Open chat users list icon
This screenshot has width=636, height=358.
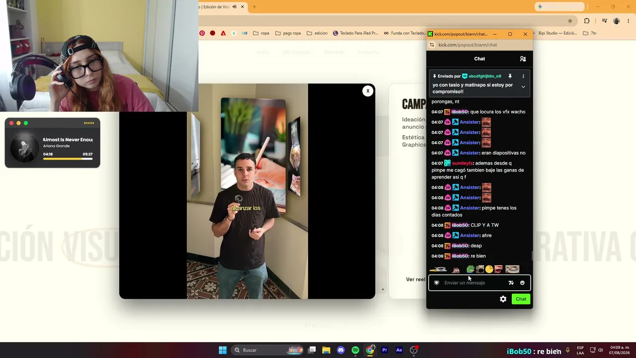pyautogui.click(x=523, y=59)
